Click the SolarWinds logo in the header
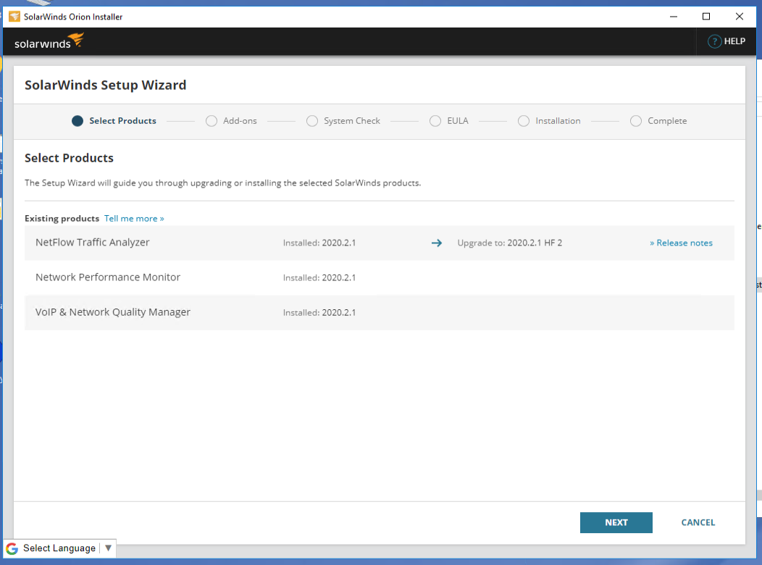 click(49, 41)
